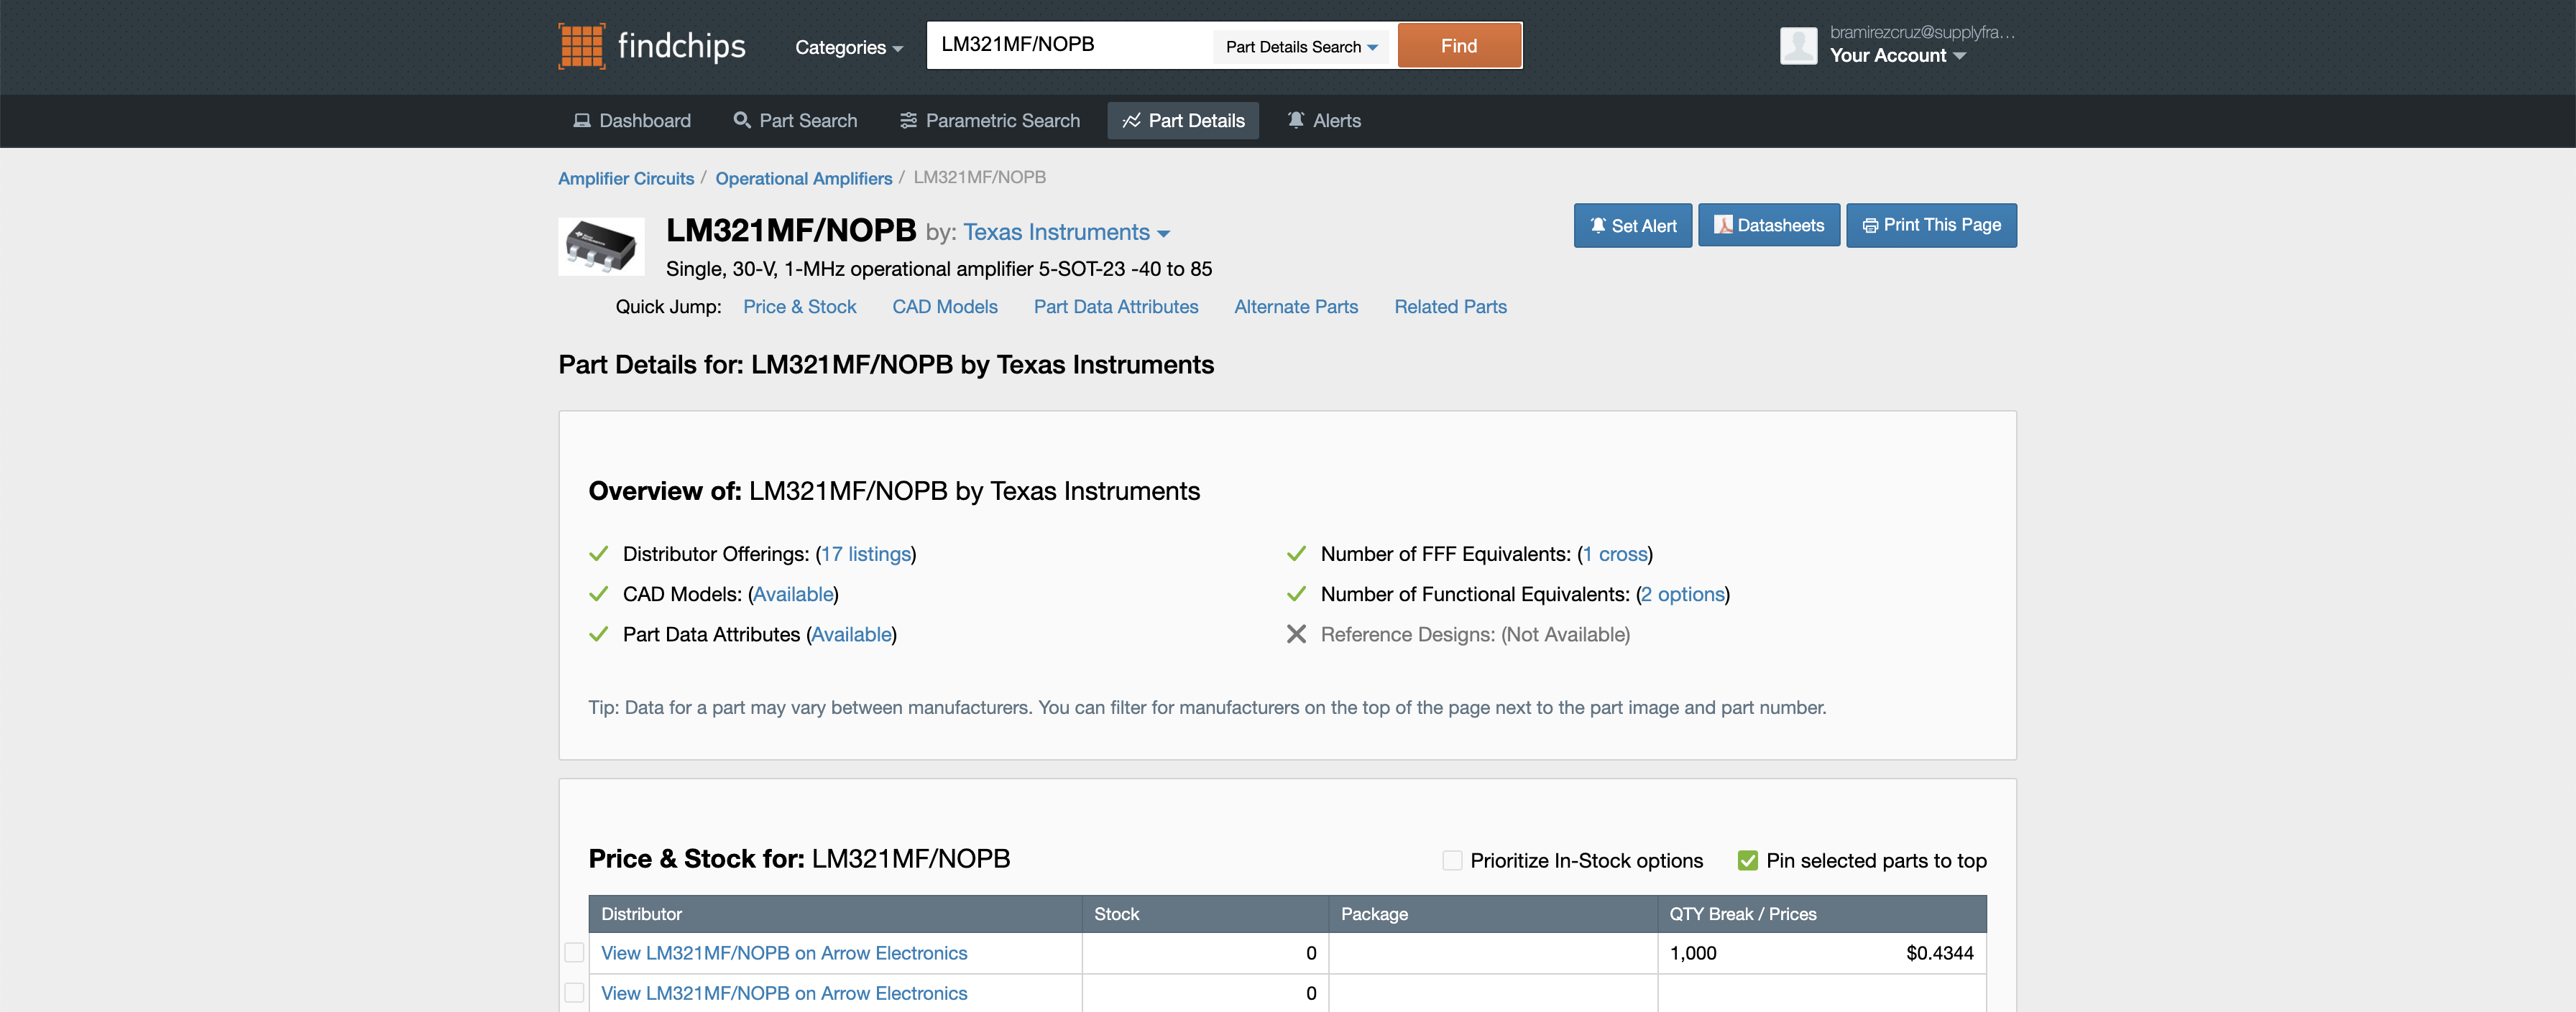The height and width of the screenshot is (1012, 2576).
Task: Jump to Related Parts section
Action: point(1450,307)
